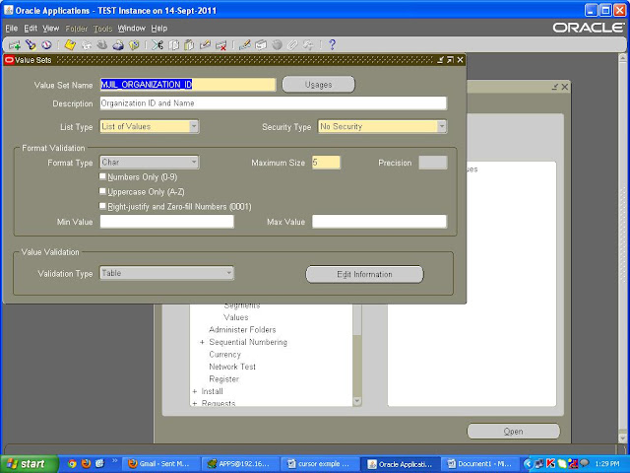
Task: Open the Help menu
Action: coord(159,29)
